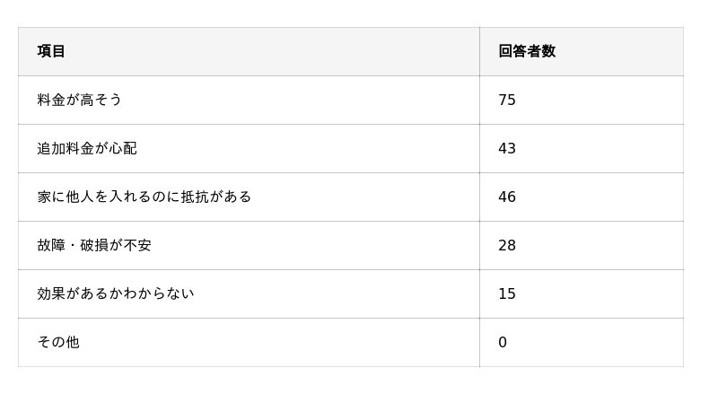Select the その他 table row

(350, 342)
